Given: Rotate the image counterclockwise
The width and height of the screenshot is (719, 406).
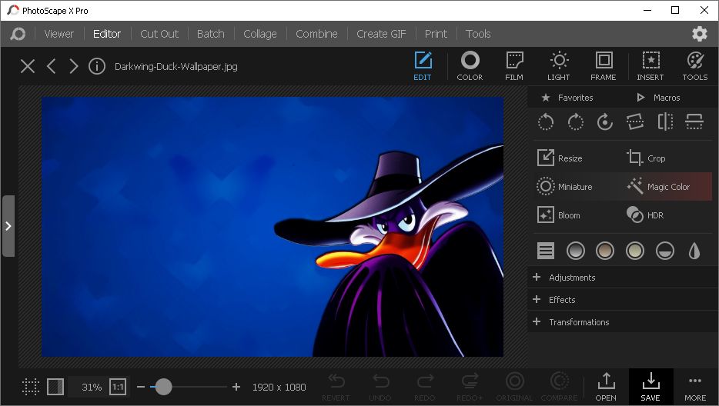Looking at the screenshot, I should click(x=546, y=122).
